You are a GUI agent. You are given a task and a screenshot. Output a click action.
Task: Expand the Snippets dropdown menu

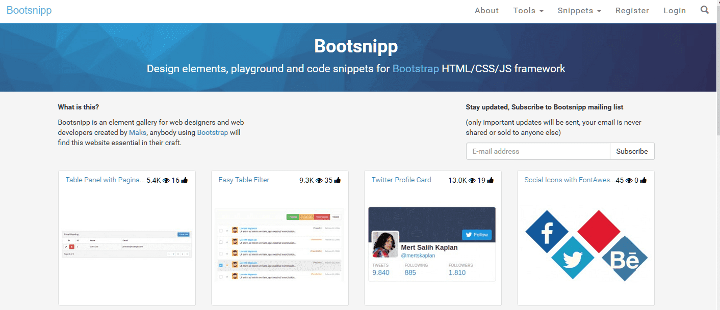click(x=579, y=11)
